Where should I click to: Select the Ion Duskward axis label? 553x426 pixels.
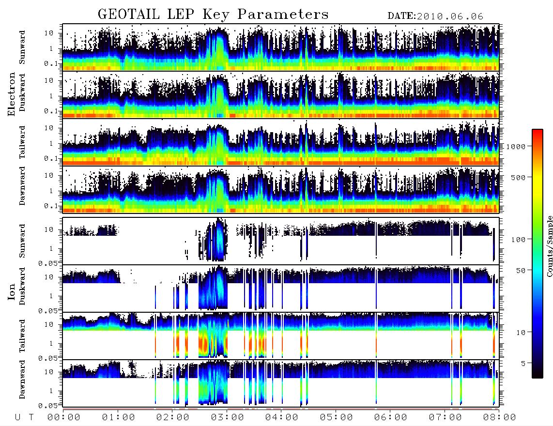pyautogui.click(x=22, y=286)
